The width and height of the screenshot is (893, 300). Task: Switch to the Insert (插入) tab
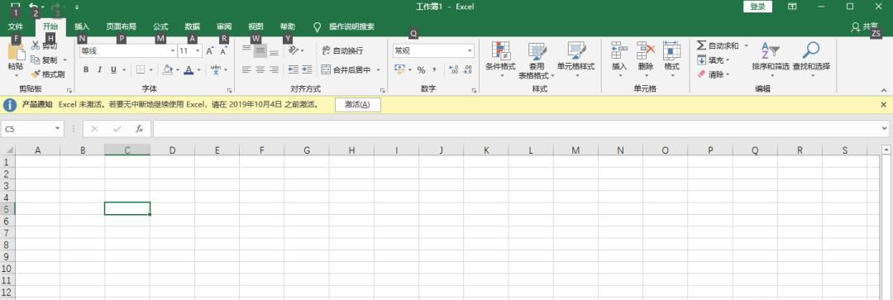point(82,26)
